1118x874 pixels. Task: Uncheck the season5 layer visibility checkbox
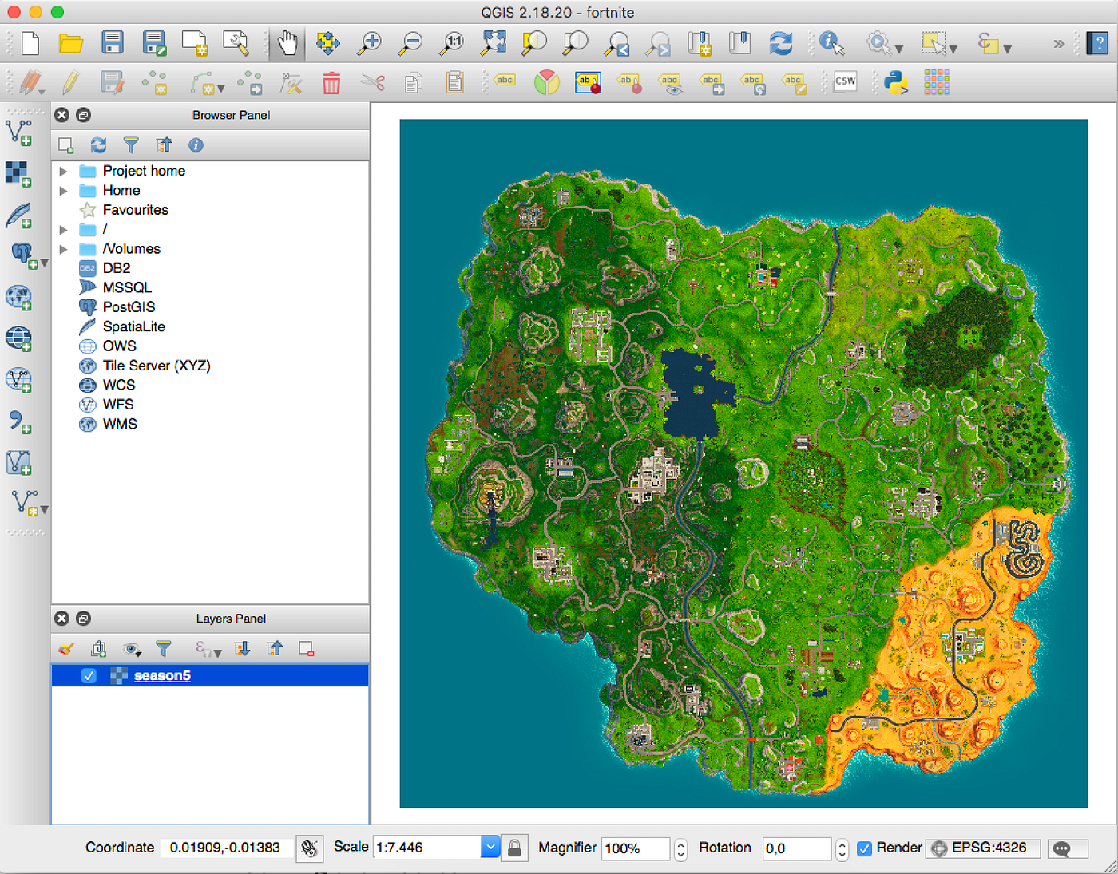(x=89, y=676)
